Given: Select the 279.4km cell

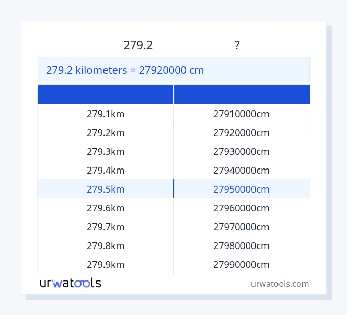Looking at the screenshot, I should tap(106, 171).
